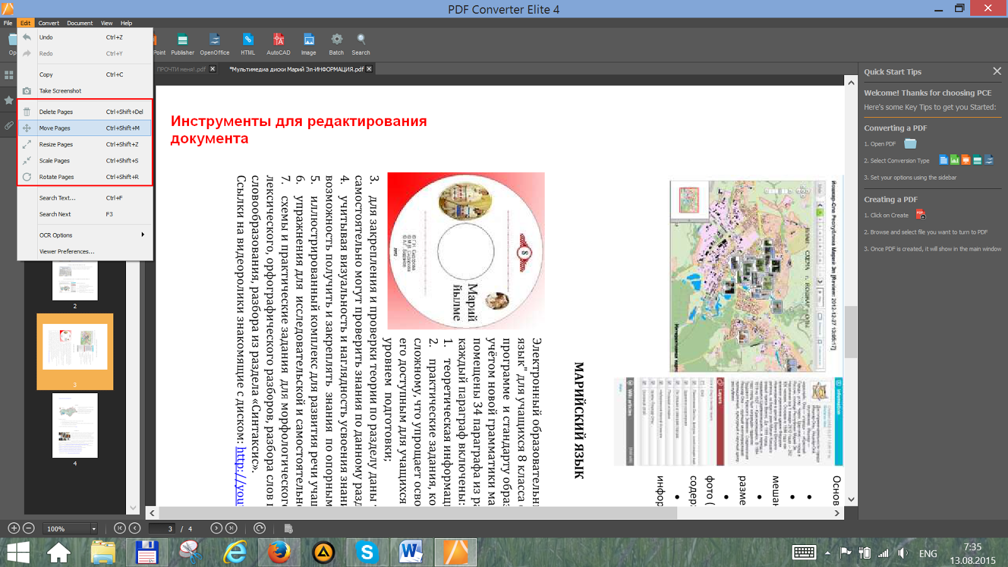
Task: Open the View menu
Action: (107, 23)
